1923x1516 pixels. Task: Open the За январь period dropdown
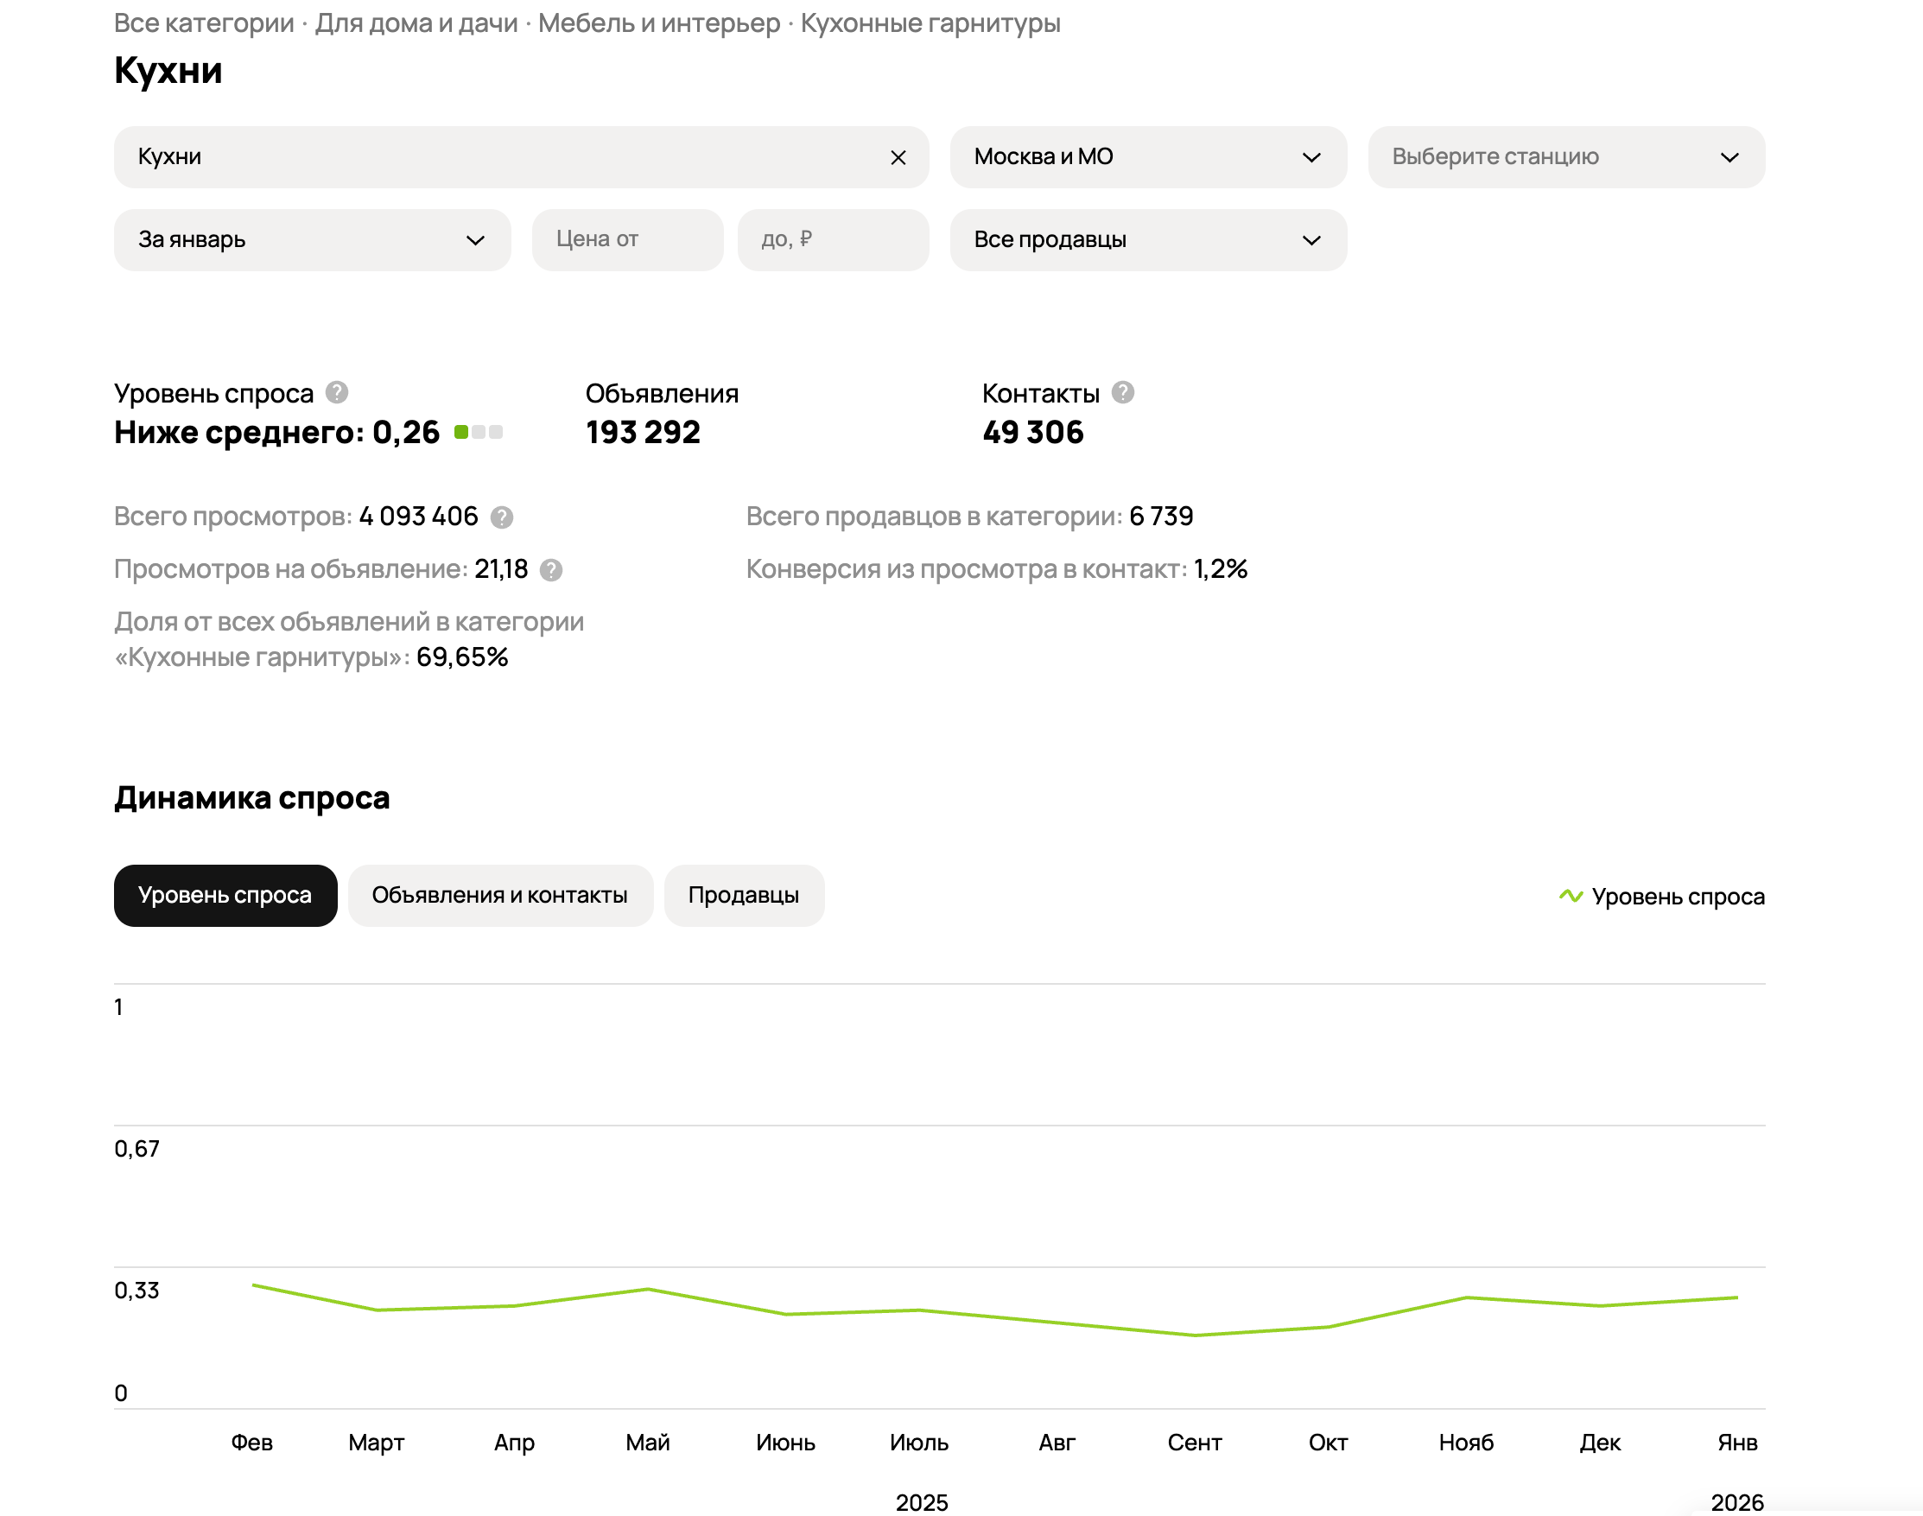(312, 239)
